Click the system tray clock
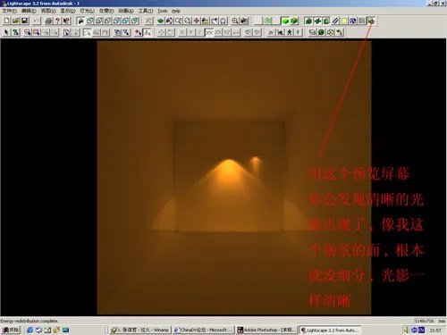This screenshot has height=335, width=447. pos(435,330)
